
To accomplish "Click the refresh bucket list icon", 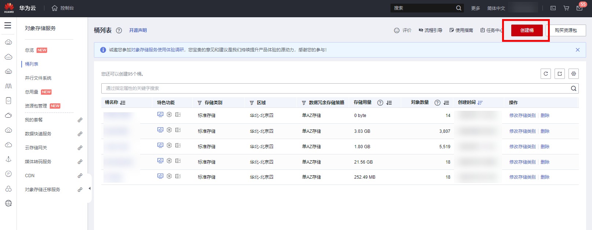I will (x=546, y=74).
